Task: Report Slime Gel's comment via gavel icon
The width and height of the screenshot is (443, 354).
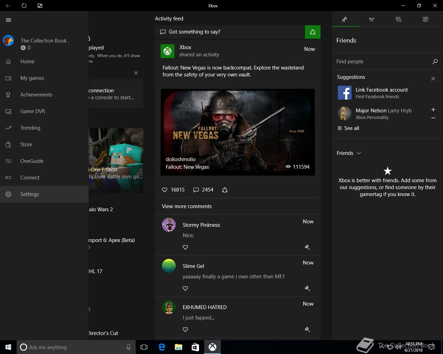Action: point(307,288)
